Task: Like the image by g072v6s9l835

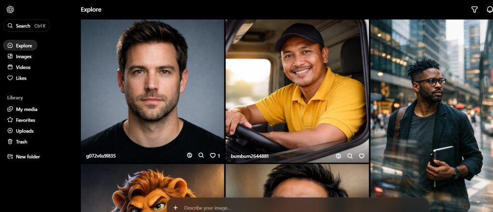Action: click(x=212, y=156)
